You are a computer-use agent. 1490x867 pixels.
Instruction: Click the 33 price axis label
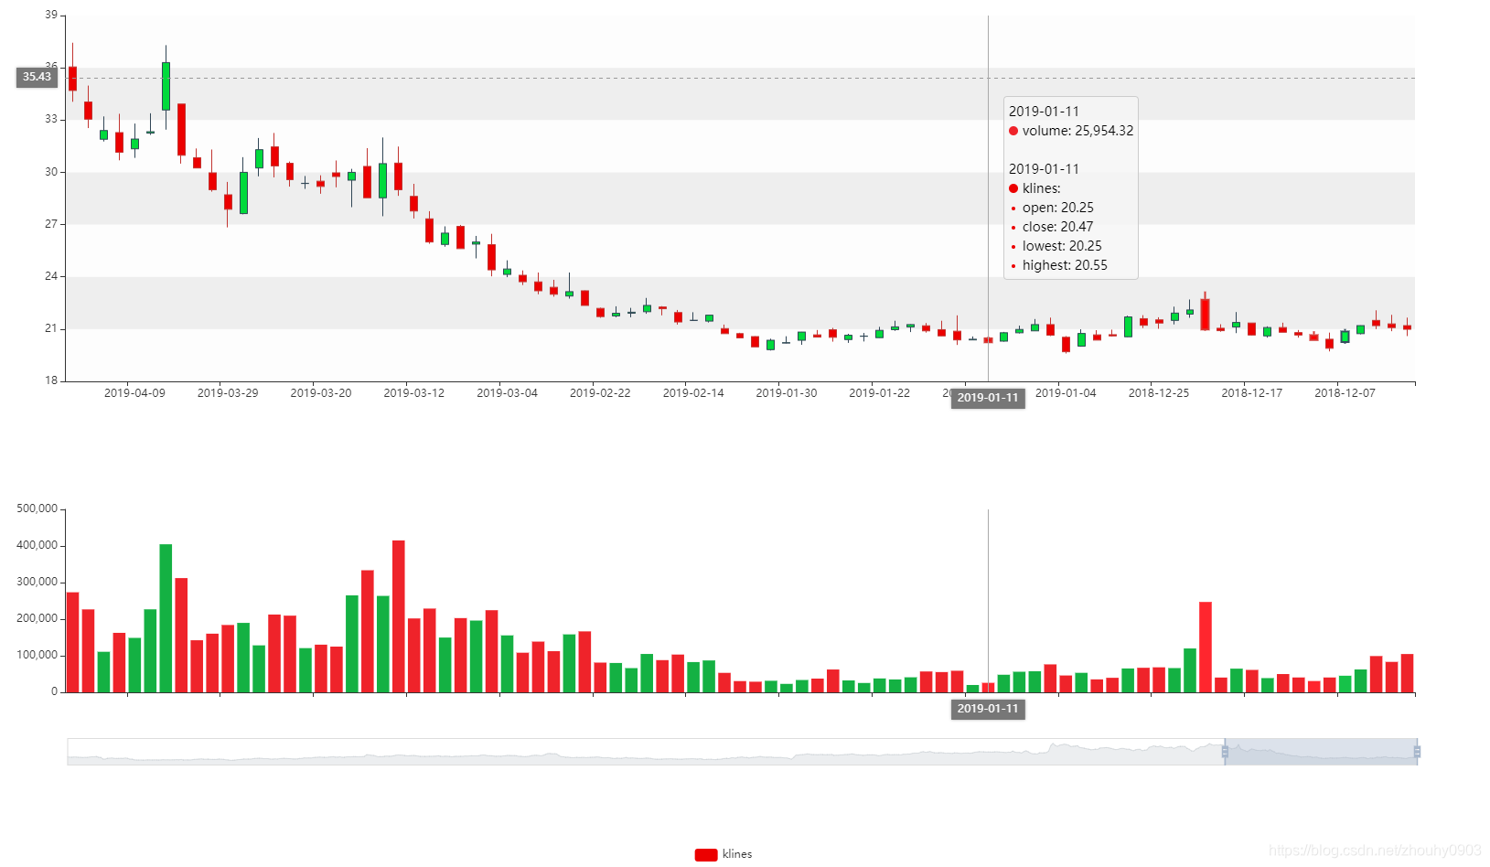pos(51,119)
